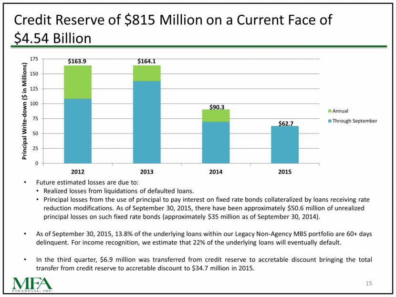Select the 2012 blue Through September bar
396x297 pixels.
[78, 131]
